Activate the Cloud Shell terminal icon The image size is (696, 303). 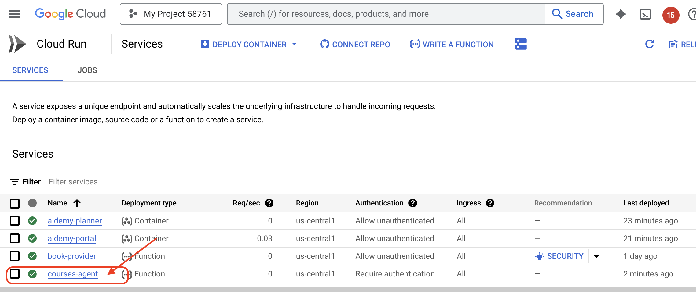[x=645, y=14]
